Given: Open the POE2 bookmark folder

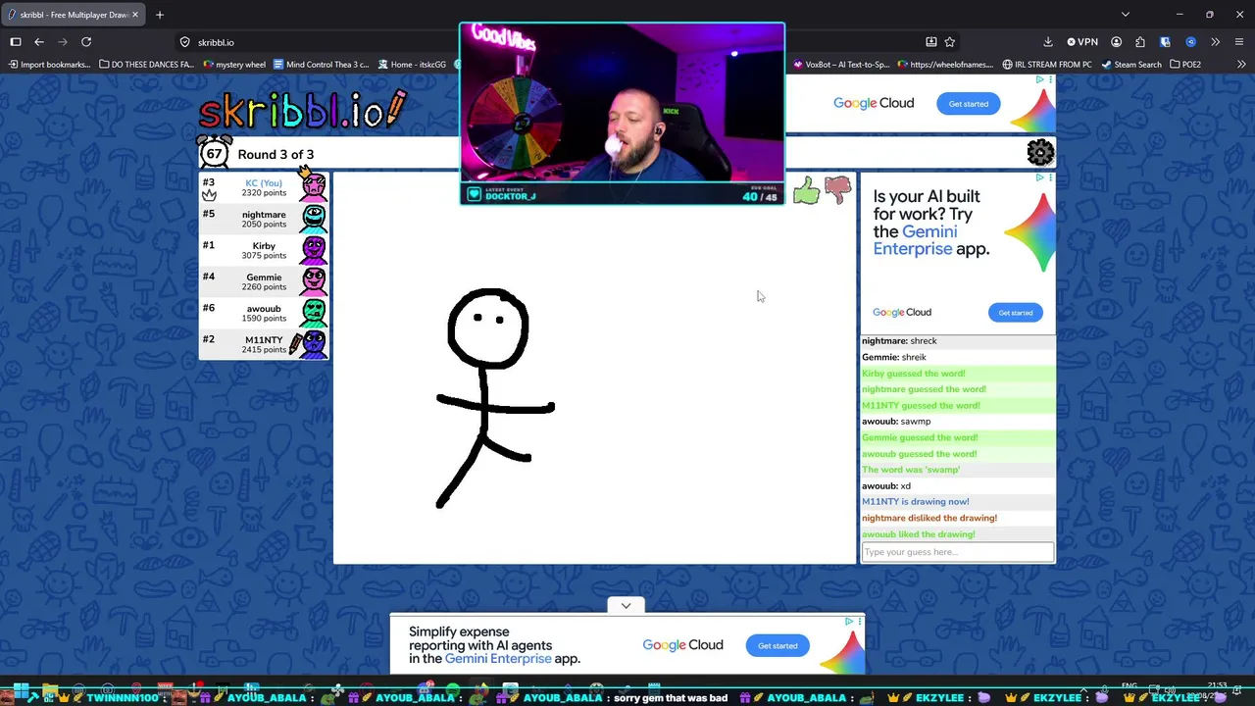Looking at the screenshot, I should click(x=1185, y=65).
